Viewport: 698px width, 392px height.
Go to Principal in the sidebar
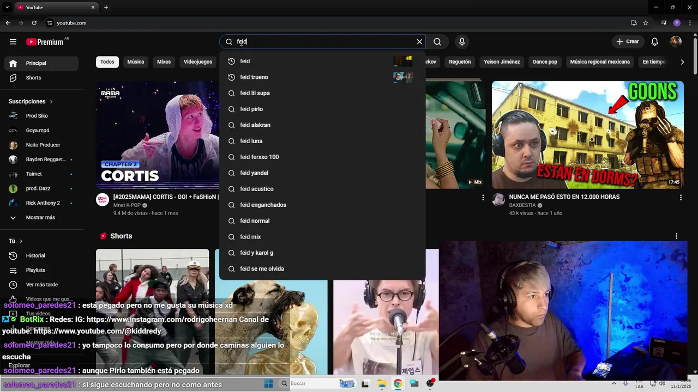tap(41, 63)
